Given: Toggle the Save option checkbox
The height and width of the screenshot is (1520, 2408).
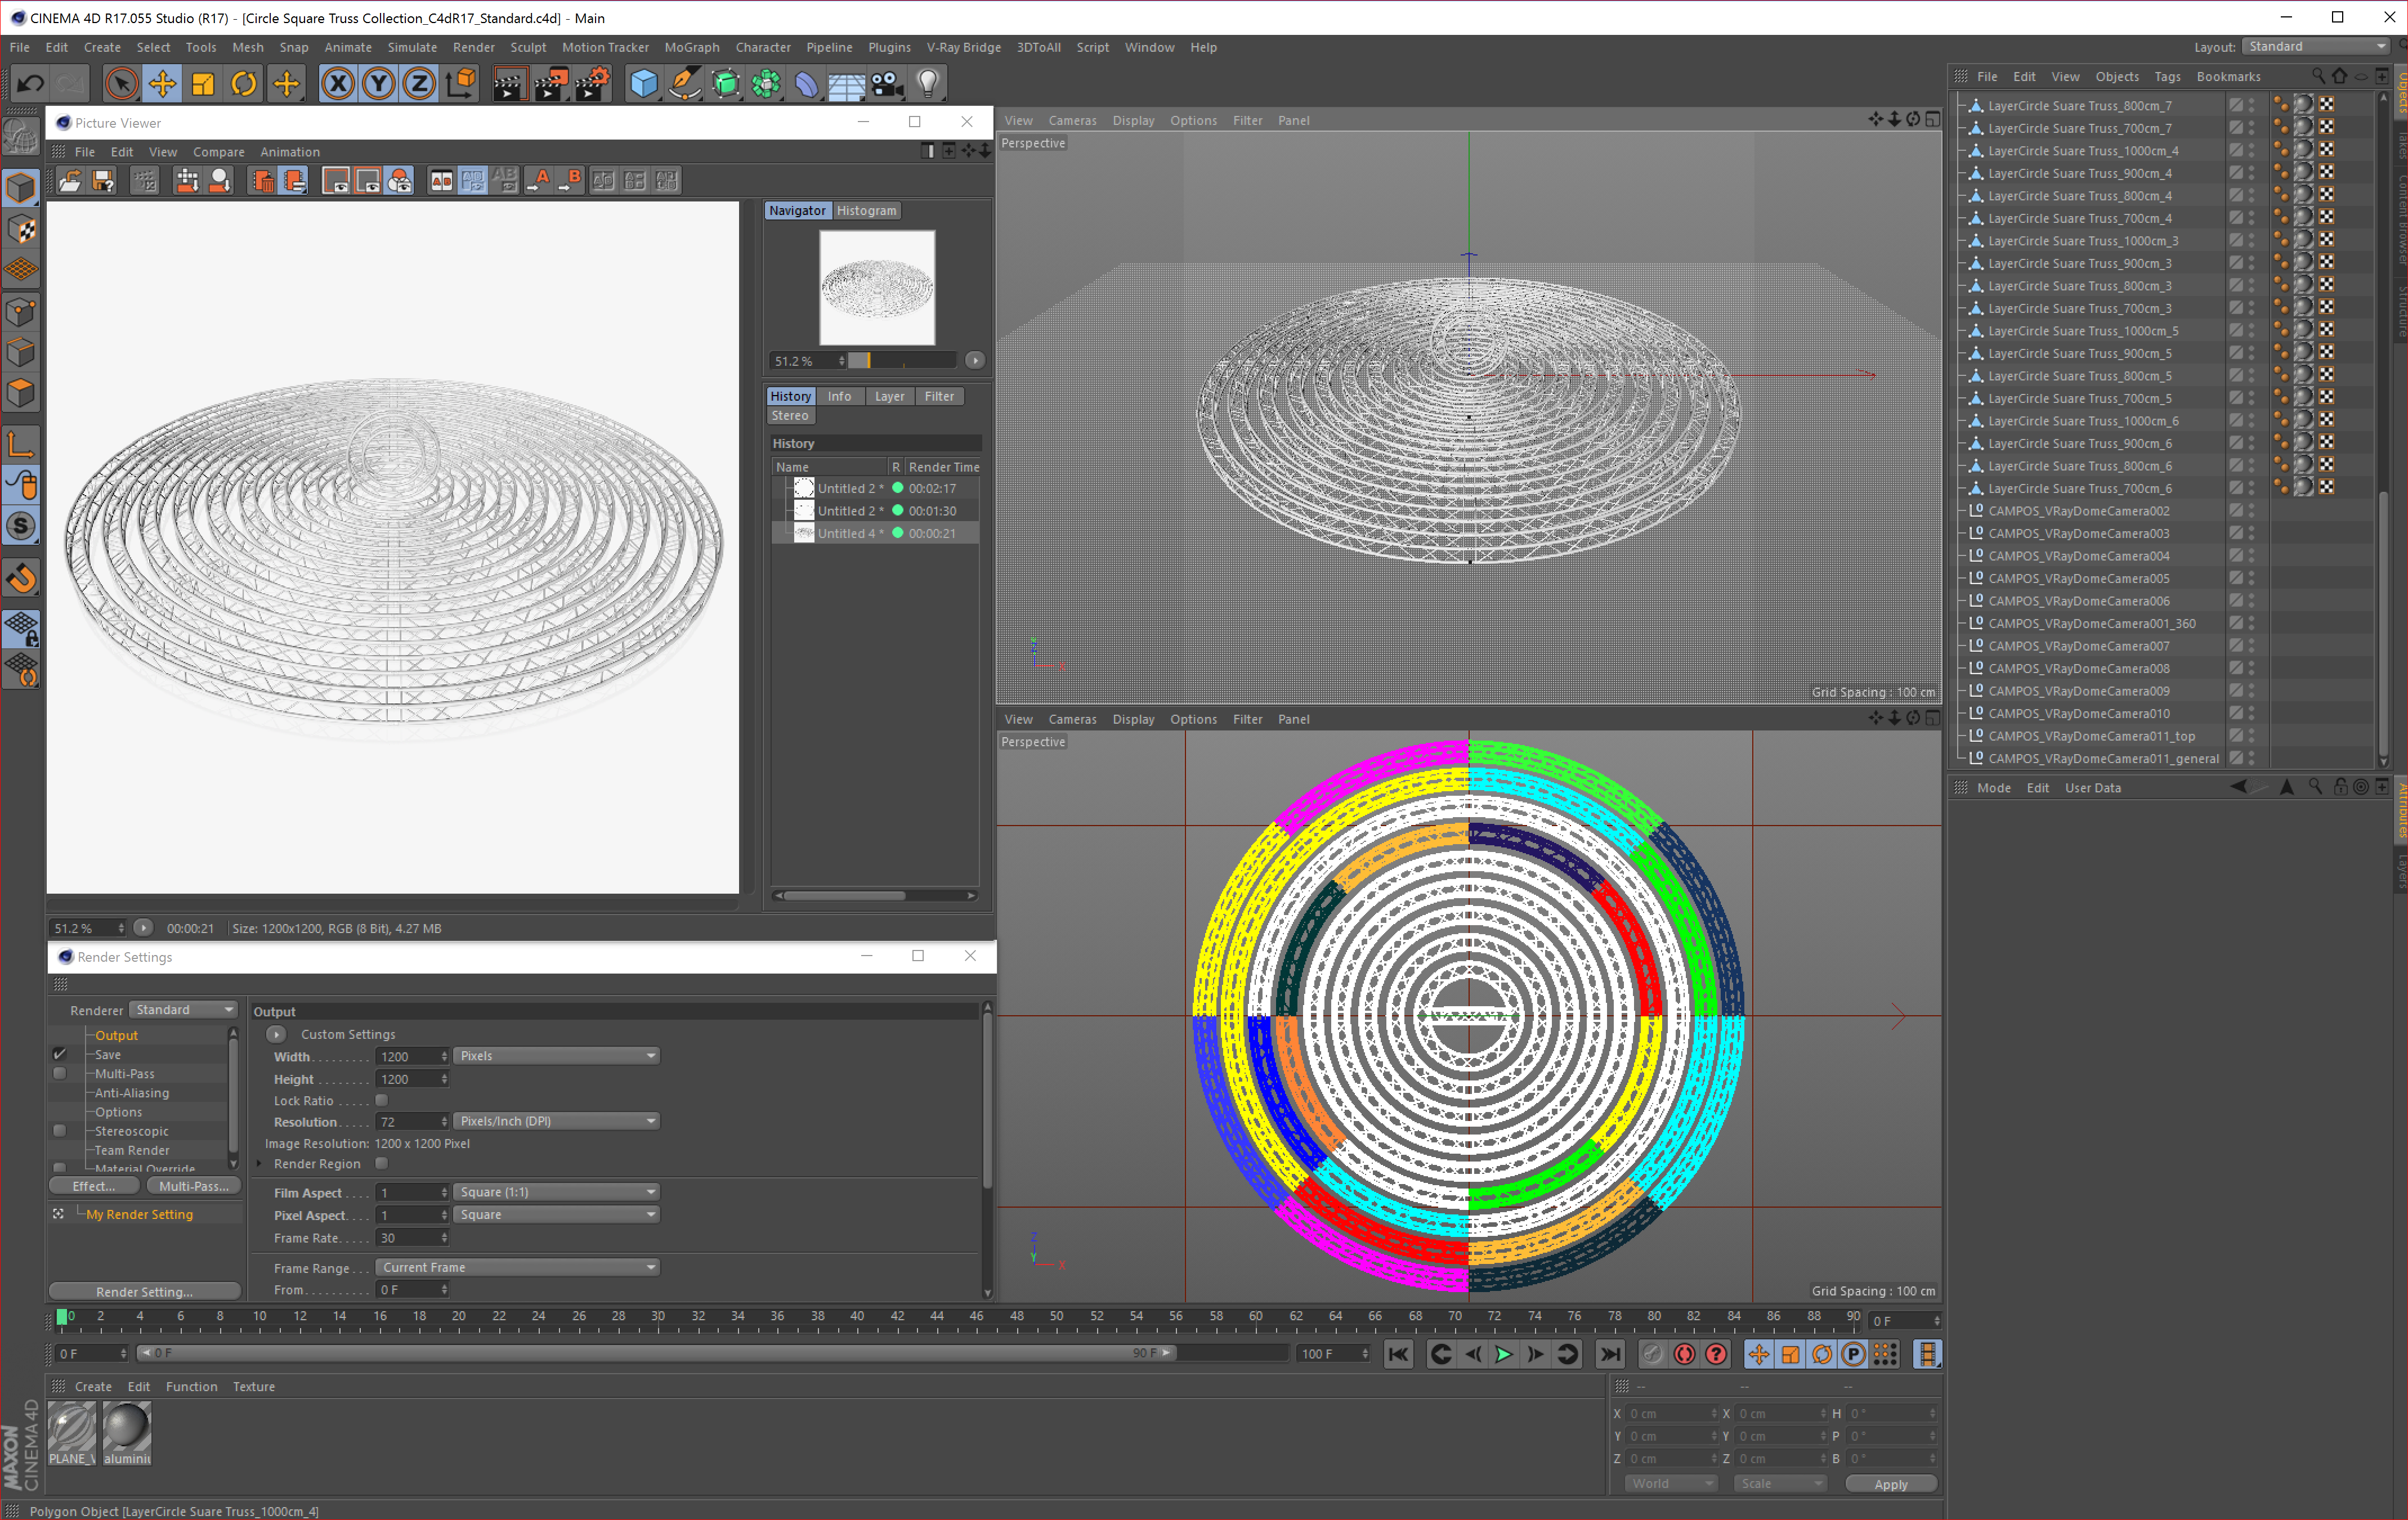Looking at the screenshot, I should coord(60,1054).
